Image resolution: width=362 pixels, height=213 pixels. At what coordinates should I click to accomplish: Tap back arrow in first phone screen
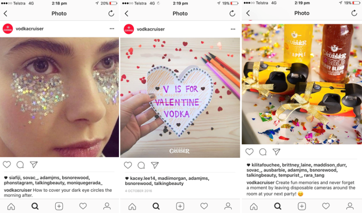[x=5, y=14]
